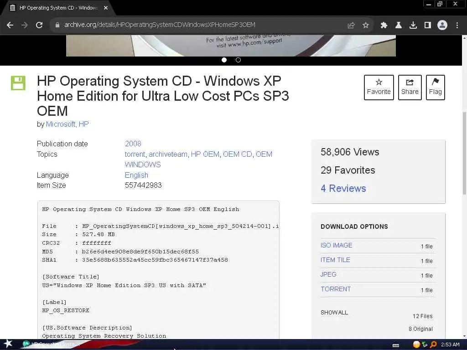Open the HP OEM topic link

click(205, 154)
